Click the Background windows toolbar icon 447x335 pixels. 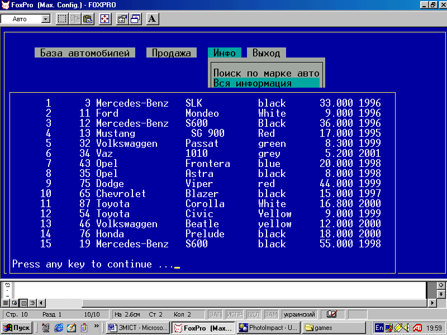click(x=135, y=19)
